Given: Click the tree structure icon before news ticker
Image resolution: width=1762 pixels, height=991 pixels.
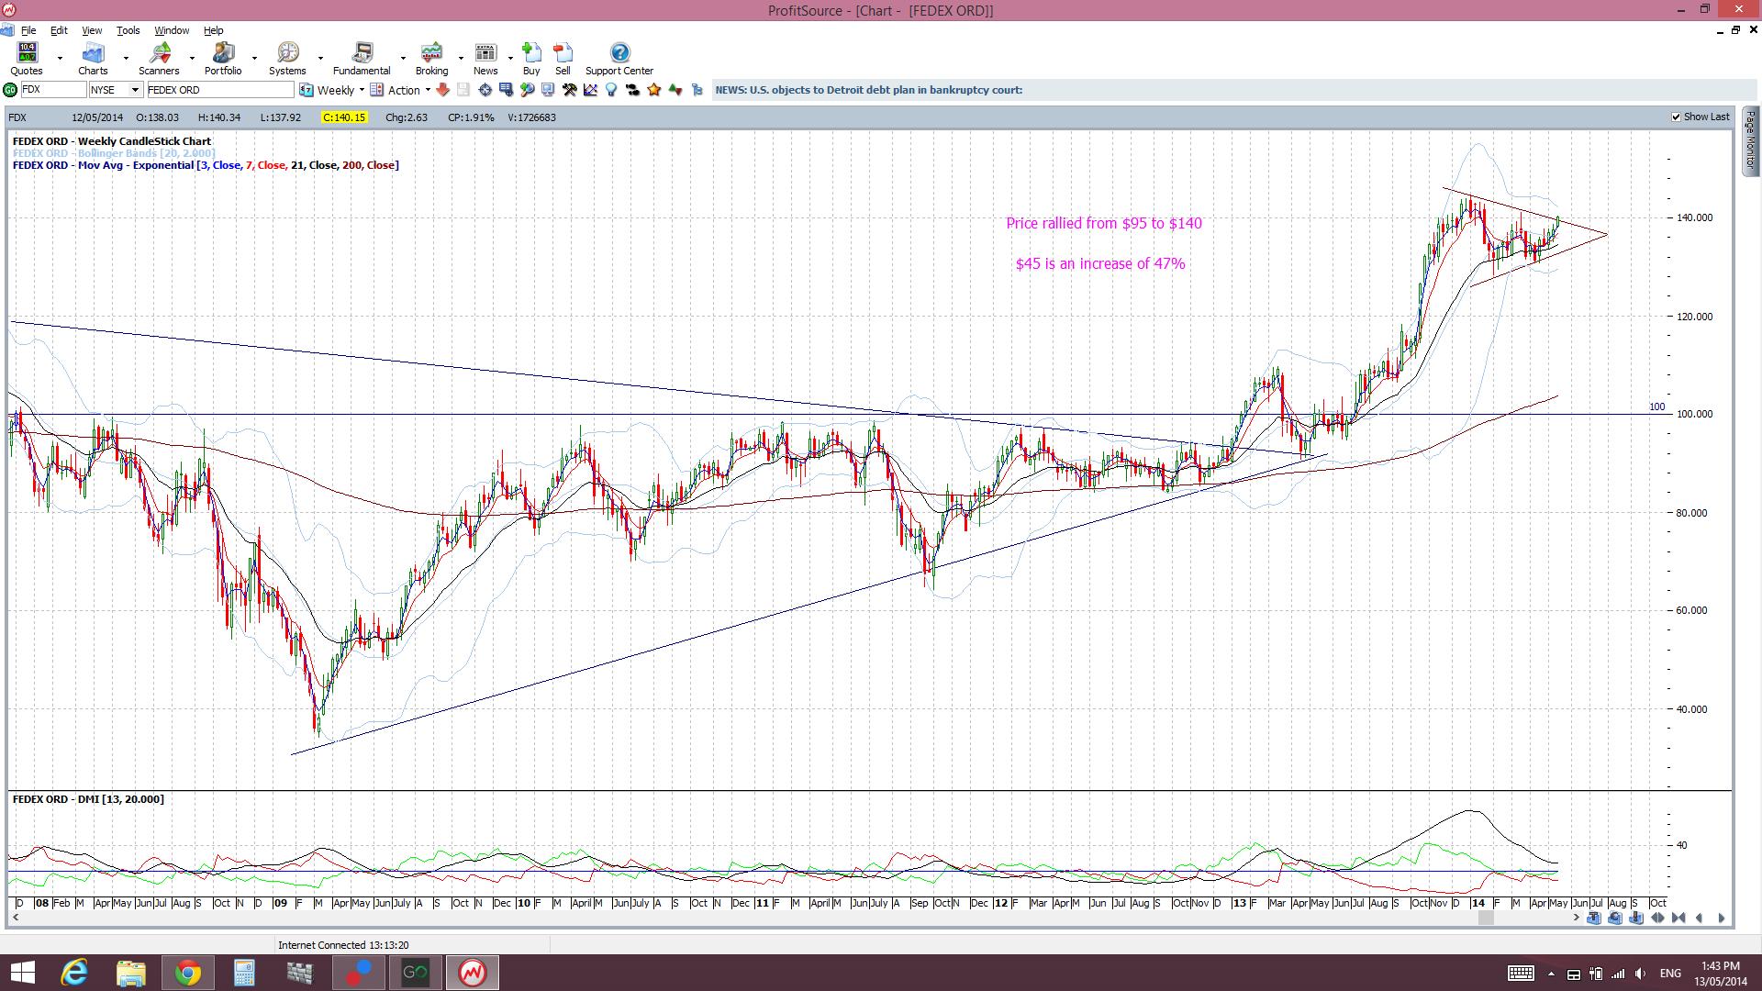Looking at the screenshot, I should (697, 90).
